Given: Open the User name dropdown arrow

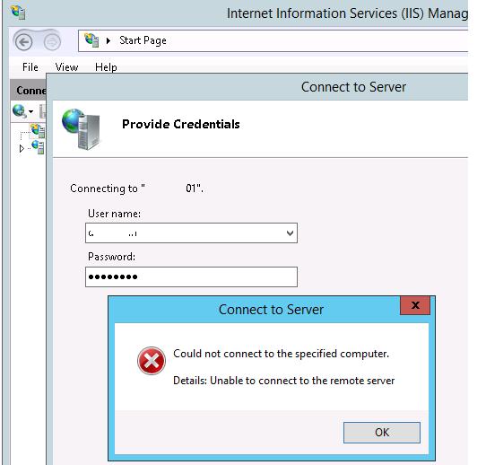Looking at the screenshot, I should click(x=290, y=233).
